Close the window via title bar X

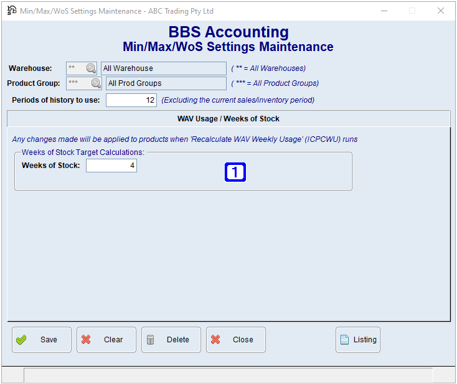pyautogui.click(x=441, y=11)
